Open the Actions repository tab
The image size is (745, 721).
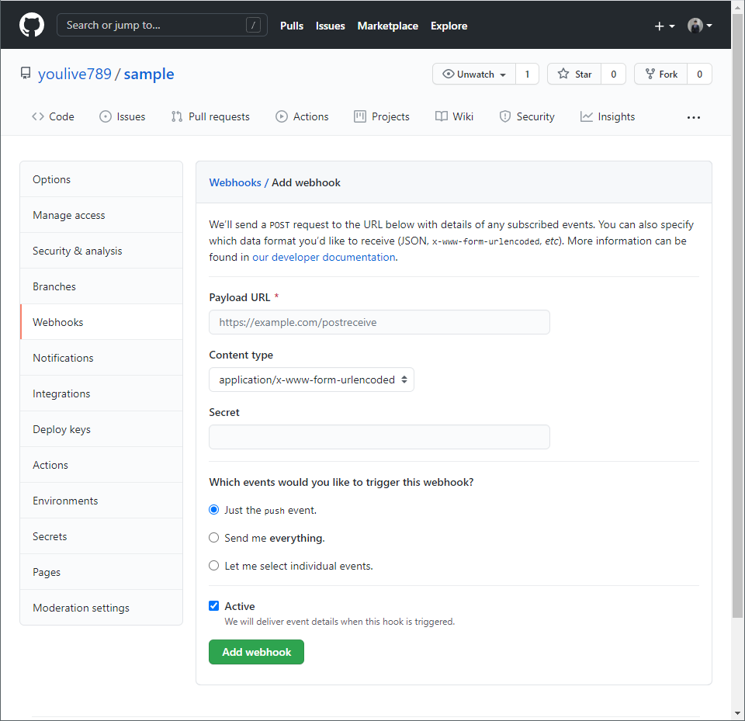(302, 116)
